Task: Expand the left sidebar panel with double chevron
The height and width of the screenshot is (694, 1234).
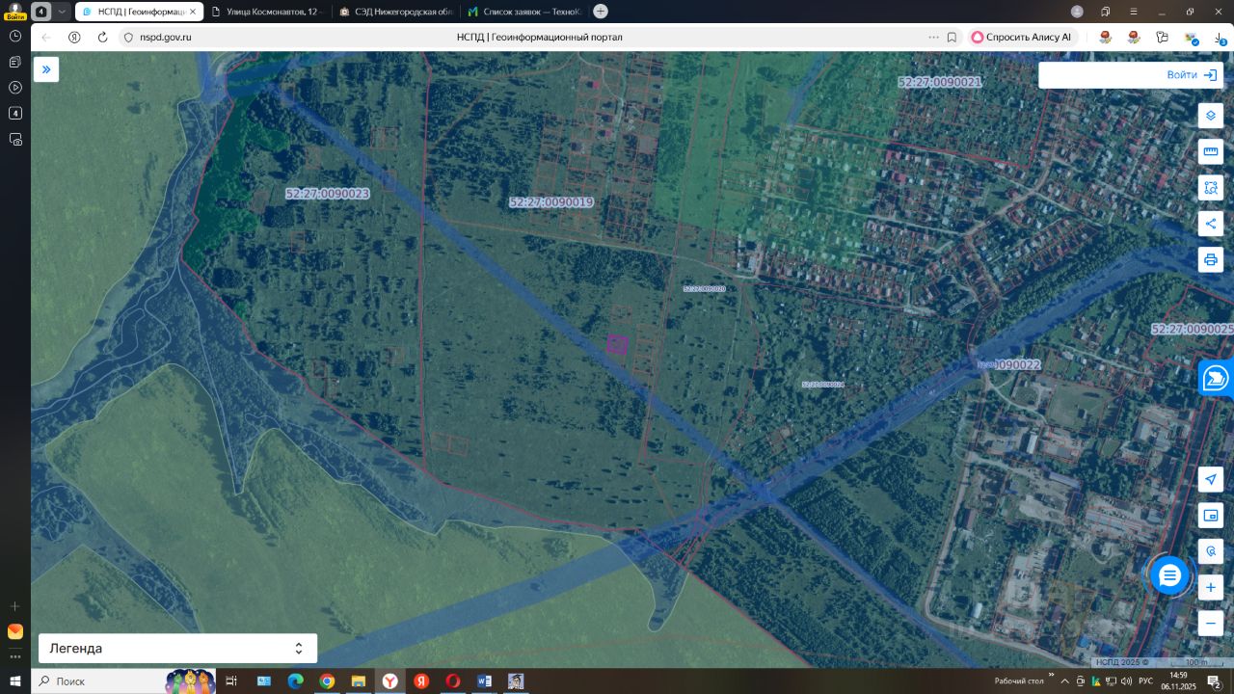Action: tap(46, 69)
